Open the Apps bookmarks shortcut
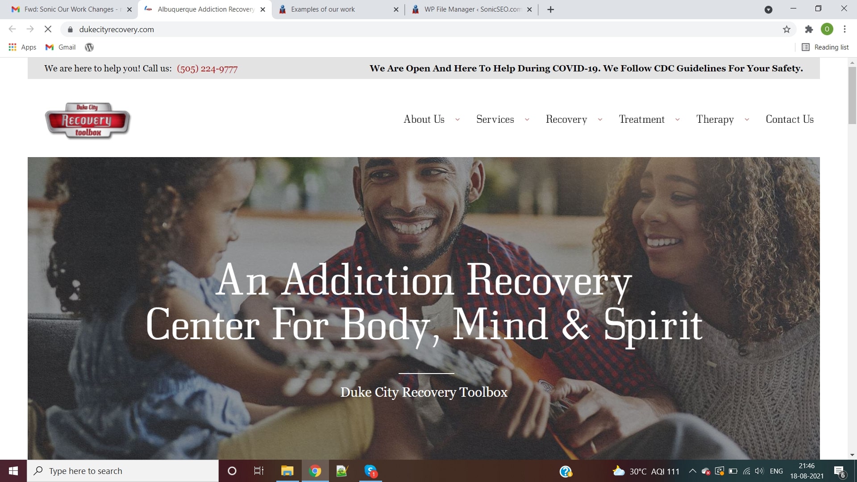857x482 pixels. tap(22, 47)
